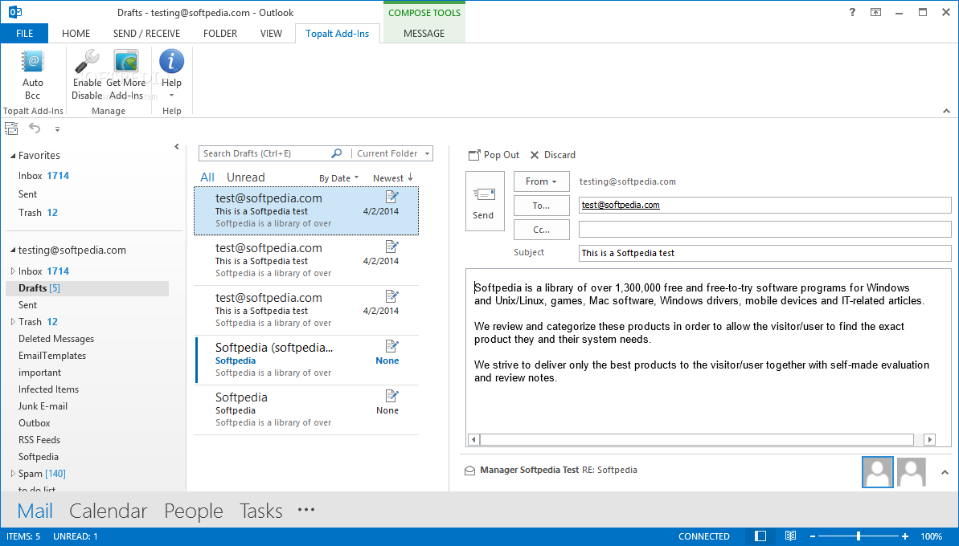Click the Send envelope button
Image resolution: width=959 pixels, height=546 pixels.
(485, 201)
